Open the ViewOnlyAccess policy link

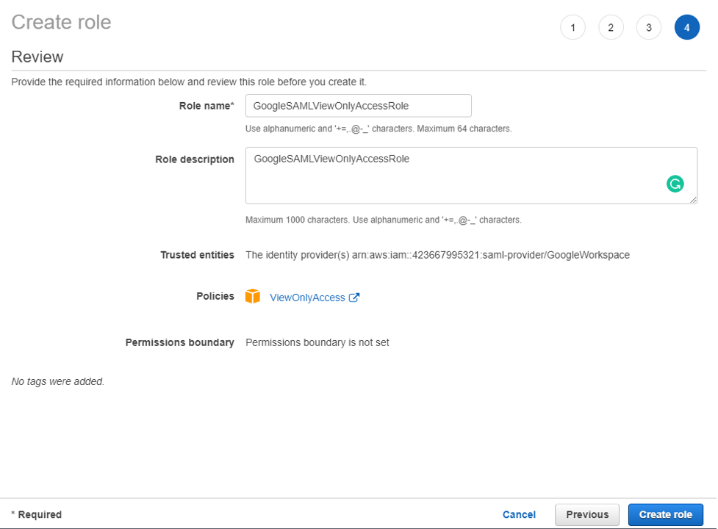pos(306,297)
